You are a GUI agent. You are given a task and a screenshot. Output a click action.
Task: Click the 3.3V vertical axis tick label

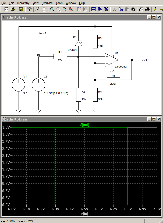pyautogui.click(x=6, y=127)
